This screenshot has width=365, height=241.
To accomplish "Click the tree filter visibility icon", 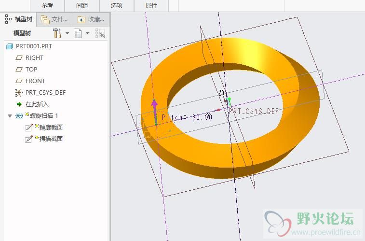I will point(100,33).
